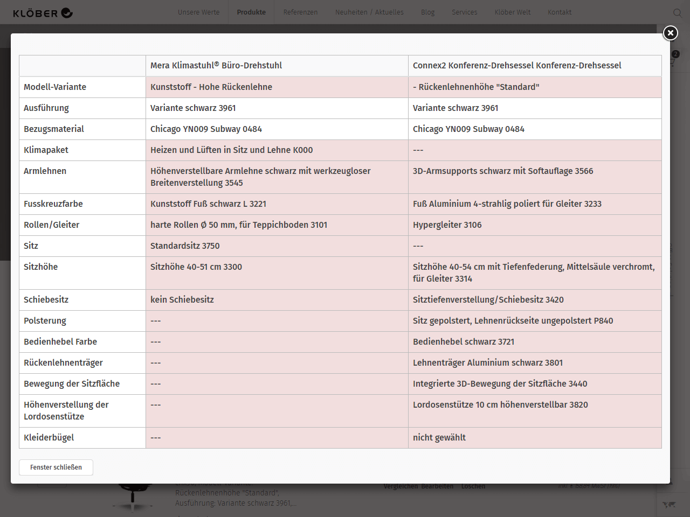This screenshot has width=690, height=517.
Task: Click the 'Armlehnen' row label
Action: pos(82,177)
